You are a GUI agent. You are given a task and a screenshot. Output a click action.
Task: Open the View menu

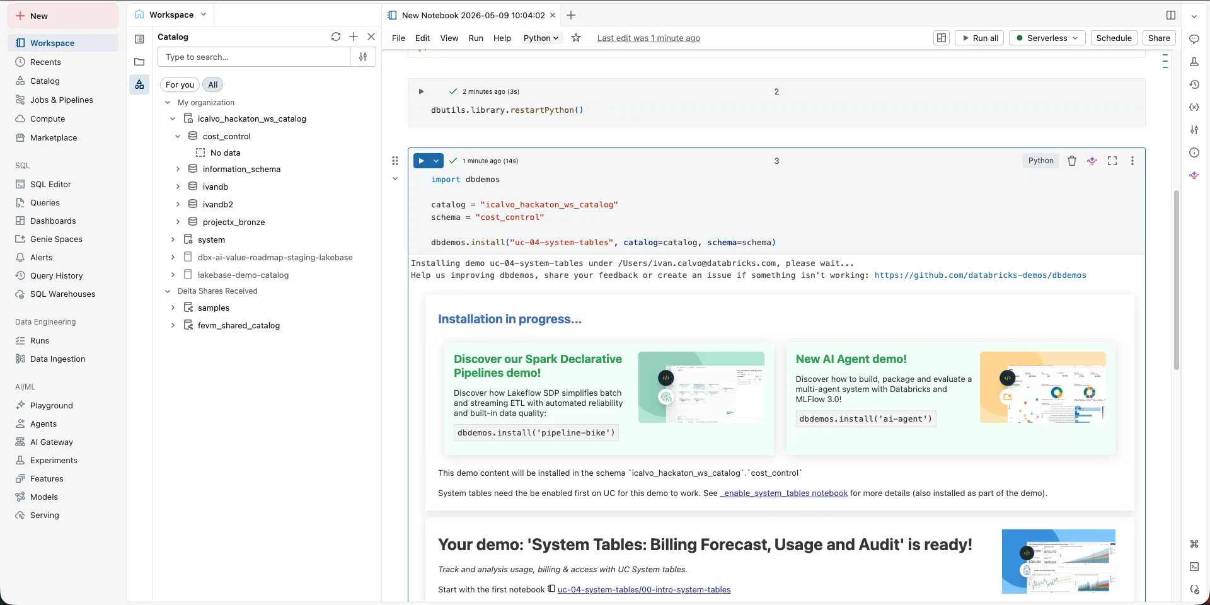(449, 38)
